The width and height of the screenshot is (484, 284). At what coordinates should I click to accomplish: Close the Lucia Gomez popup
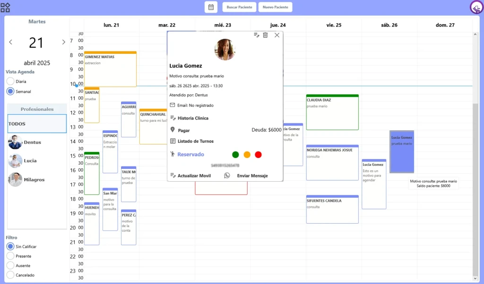(277, 35)
